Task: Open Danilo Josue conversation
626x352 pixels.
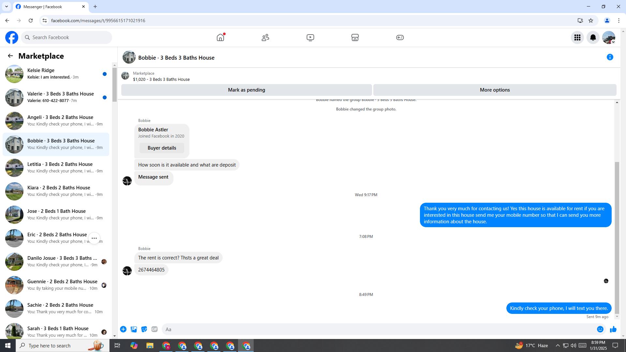Action: (x=56, y=262)
